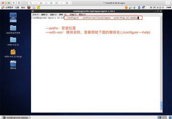The image size is (172, 119).
Task: Click the terminal vertical scrollbar thumb
Action: coord(161,105)
